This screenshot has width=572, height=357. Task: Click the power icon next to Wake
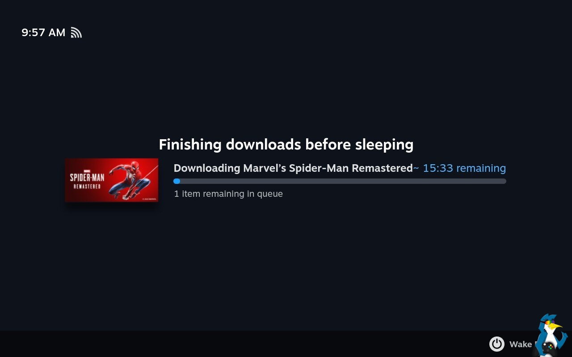click(x=496, y=344)
